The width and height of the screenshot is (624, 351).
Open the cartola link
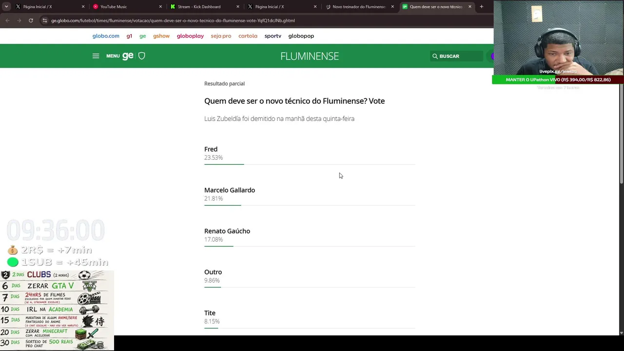[x=248, y=36]
